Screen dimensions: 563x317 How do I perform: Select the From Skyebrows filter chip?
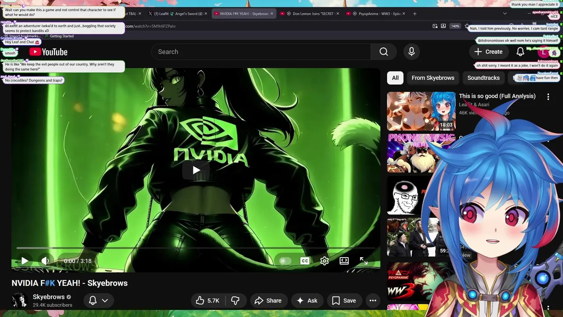coord(433,78)
